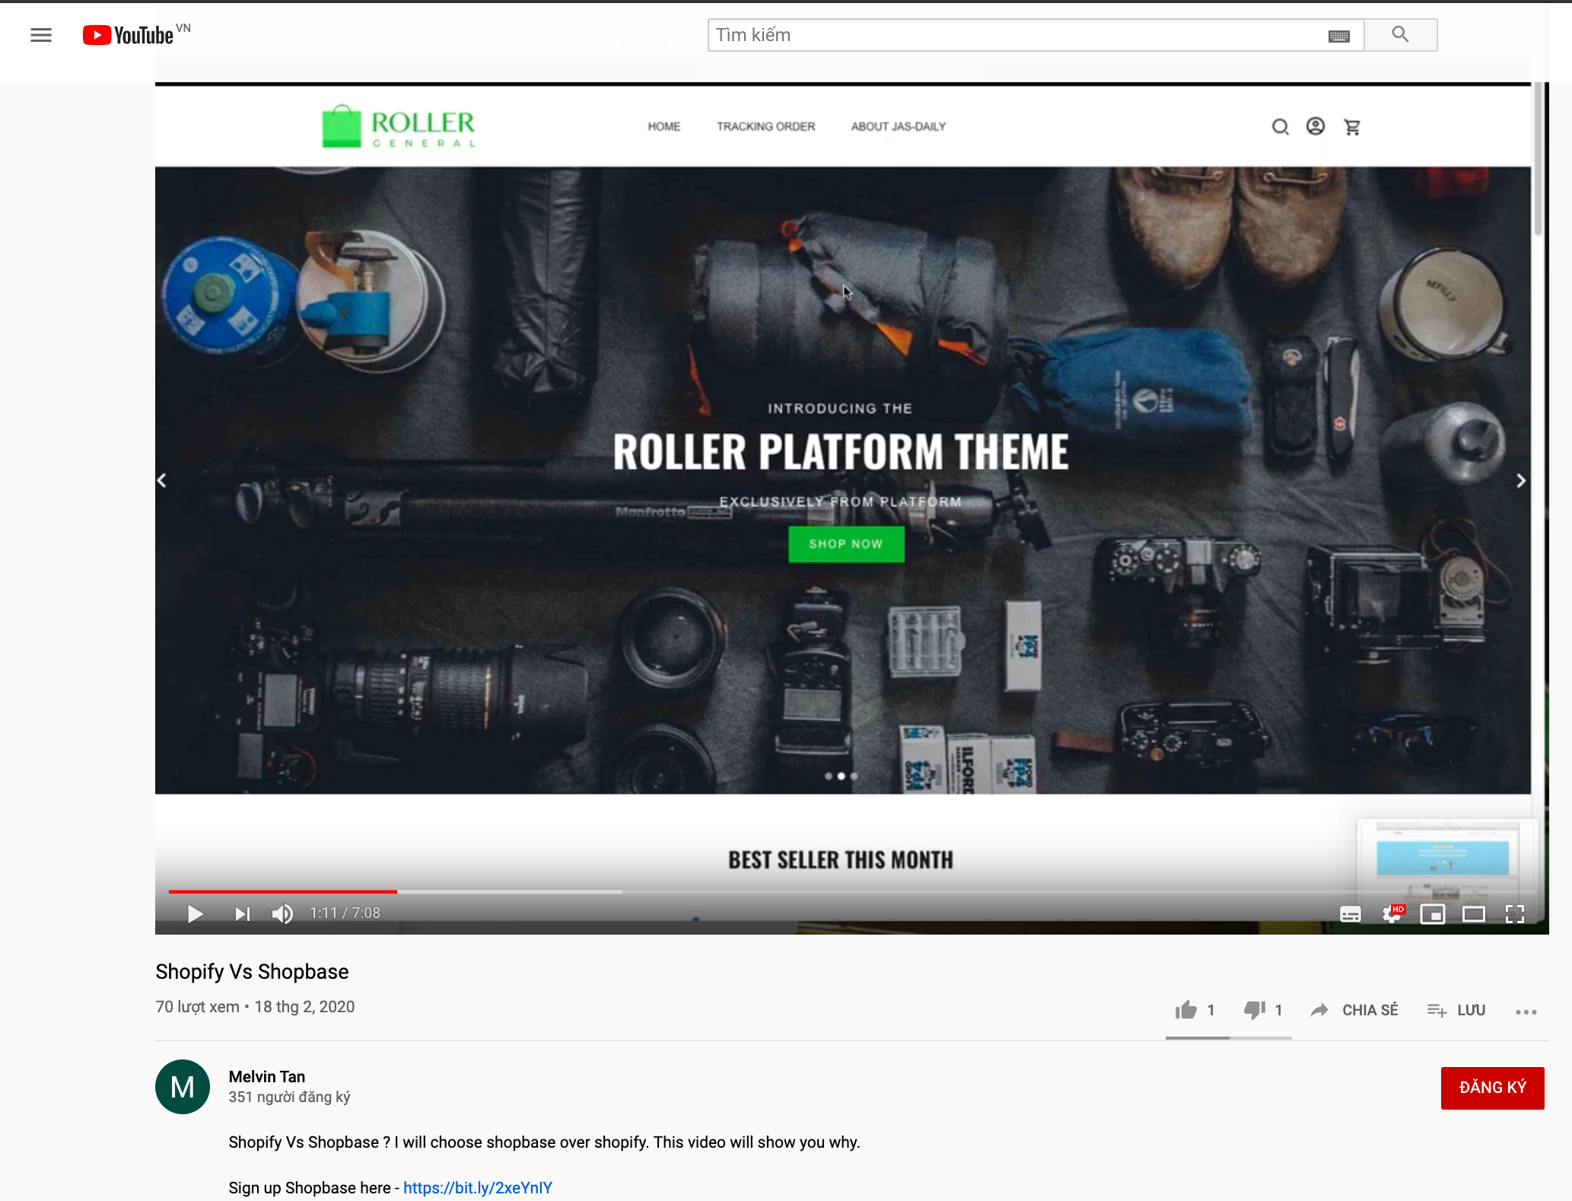Go to previous slide with left arrow
Image resolution: width=1572 pixels, height=1201 pixels.
click(x=162, y=480)
